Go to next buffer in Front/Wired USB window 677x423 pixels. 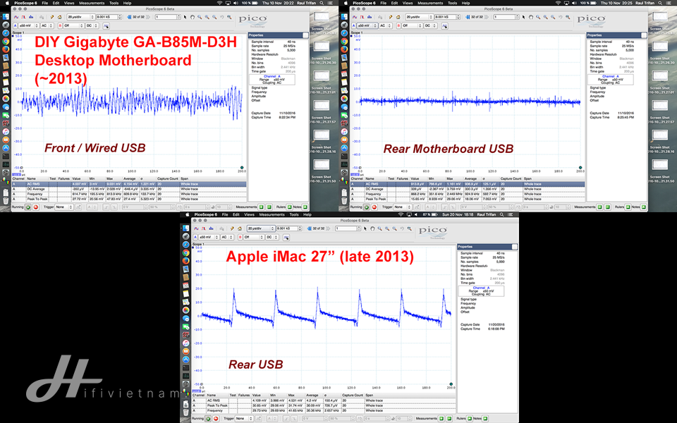coord(147,17)
